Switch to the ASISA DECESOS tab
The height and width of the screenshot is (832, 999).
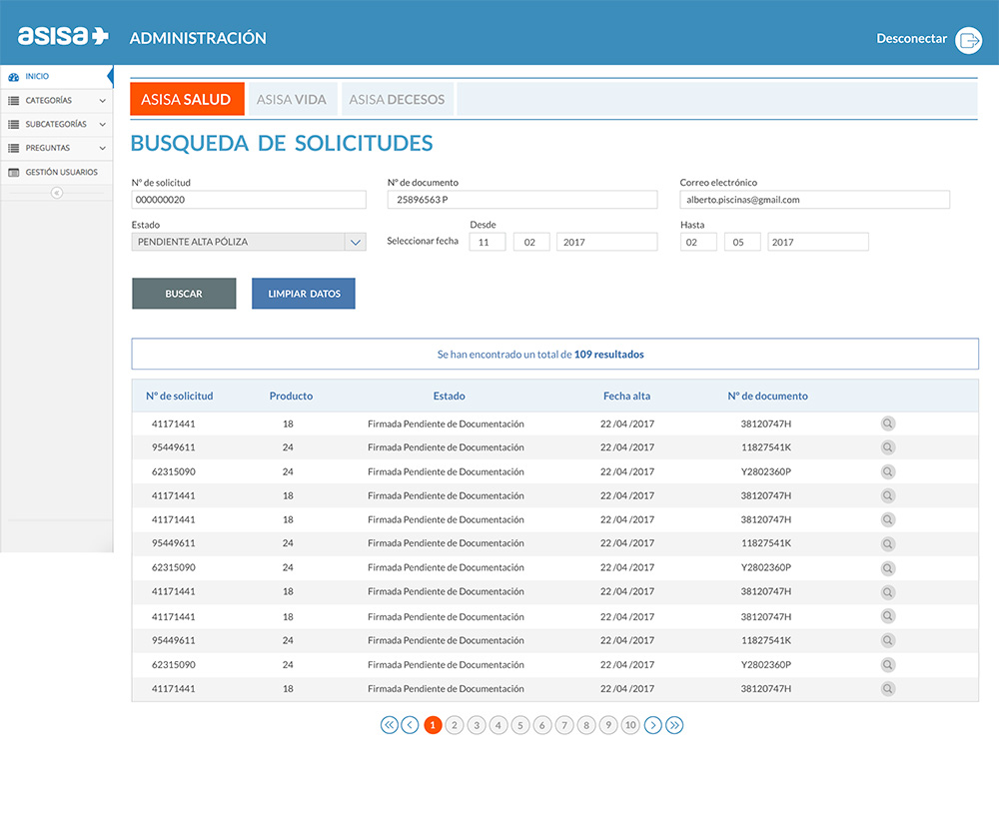pyautogui.click(x=398, y=100)
